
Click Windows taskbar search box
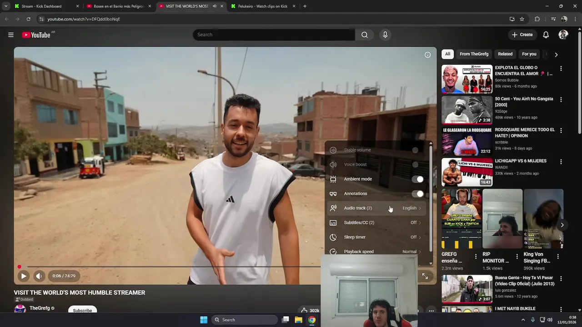coord(246,320)
